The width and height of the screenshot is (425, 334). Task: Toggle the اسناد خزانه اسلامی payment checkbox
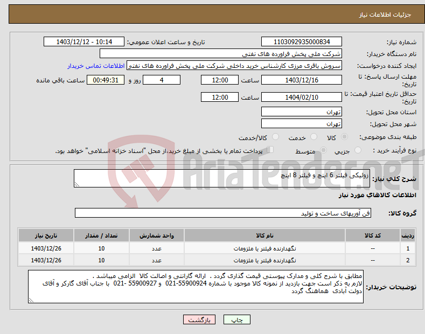270,150
